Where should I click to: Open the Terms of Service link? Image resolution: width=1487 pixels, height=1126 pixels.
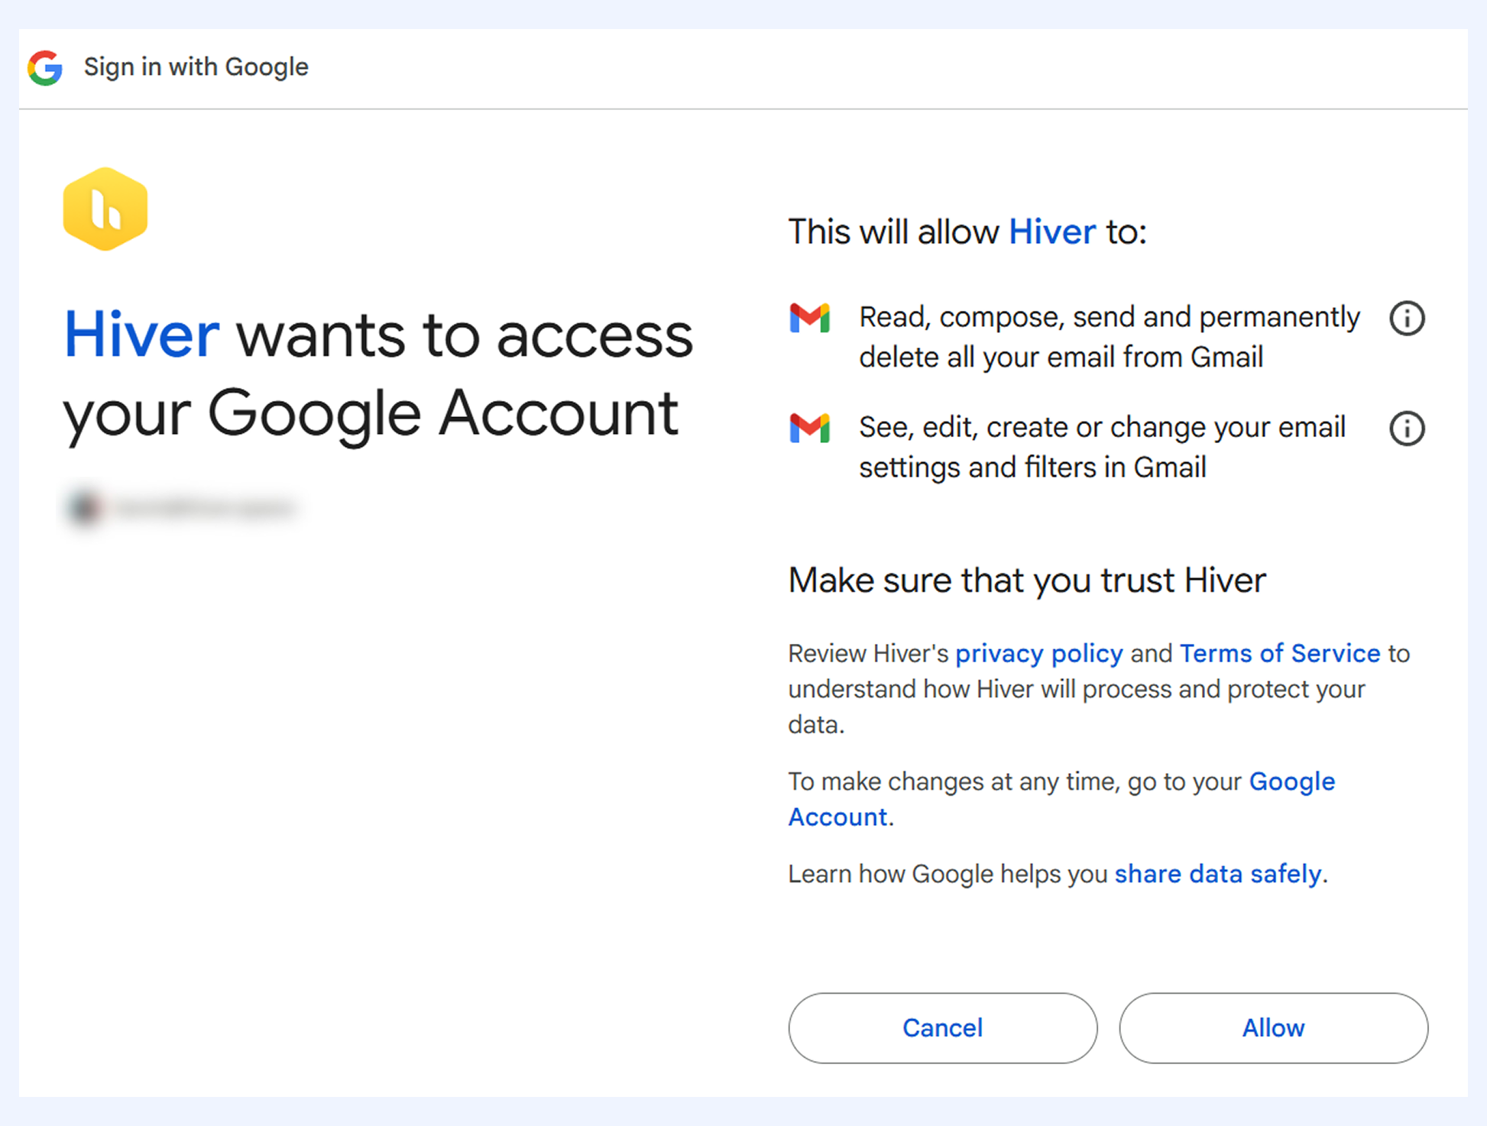(x=1280, y=653)
